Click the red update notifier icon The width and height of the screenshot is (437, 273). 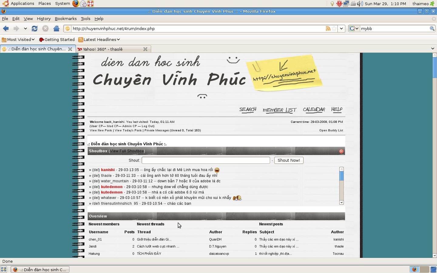[x=339, y=4]
